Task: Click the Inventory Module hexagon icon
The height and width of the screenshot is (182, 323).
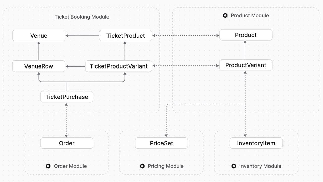Action: point(234,166)
